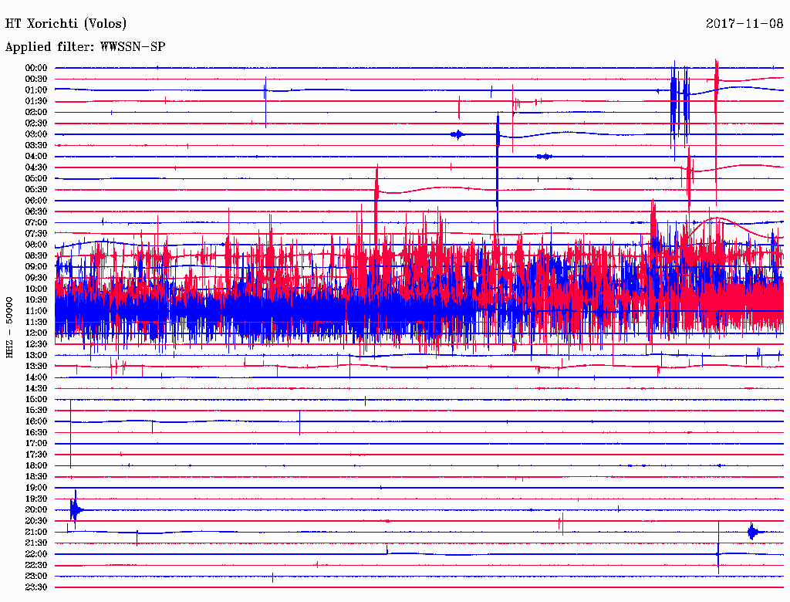Image resolution: width=790 pixels, height=602 pixels.
Task: Click the 14:00 time label
Action: 36,377
